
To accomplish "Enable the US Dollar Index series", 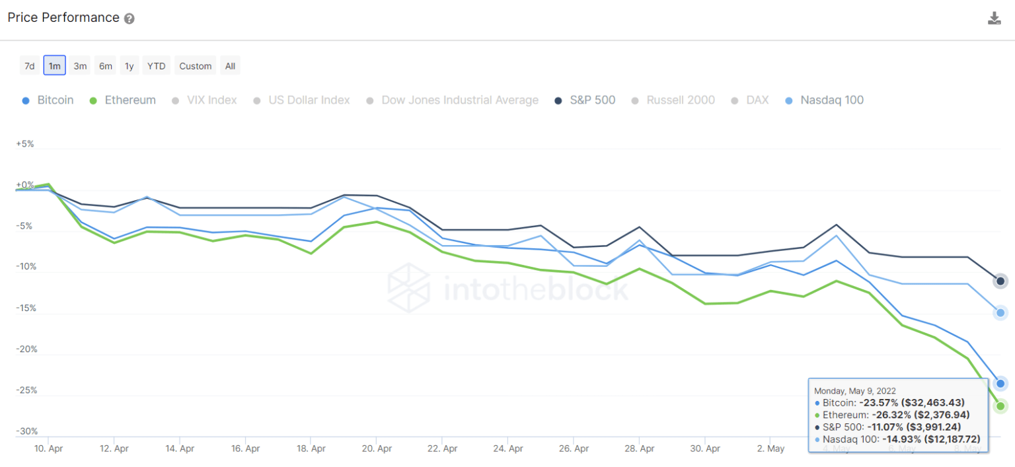I will (x=256, y=100).
